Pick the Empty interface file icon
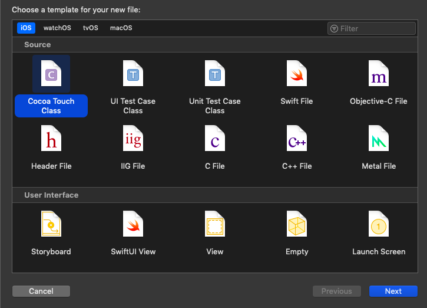Screen dimensions: 427x308 click(x=297, y=224)
